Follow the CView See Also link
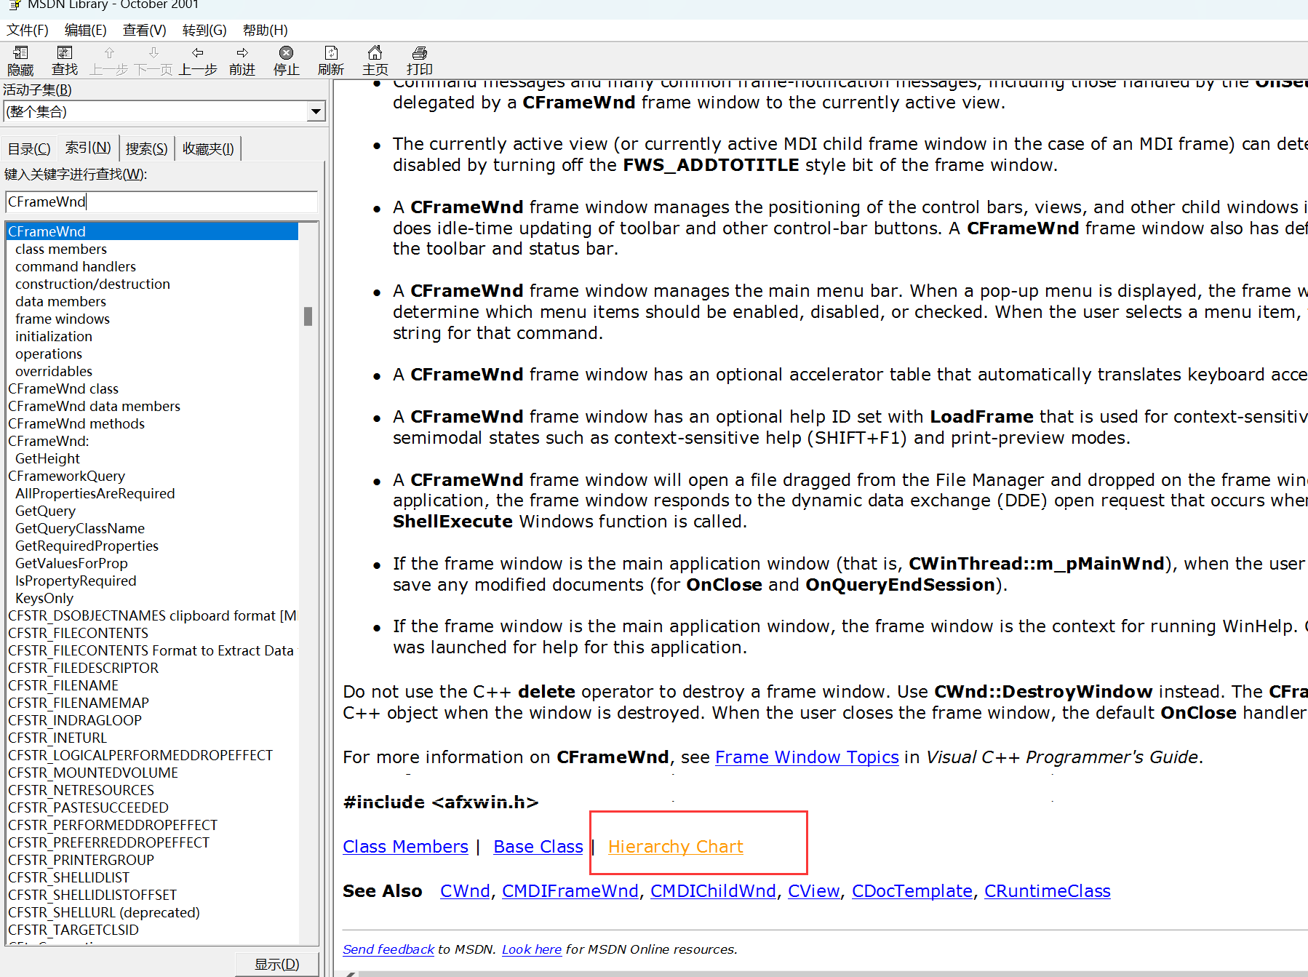The height and width of the screenshot is (977, 1308). (814, 891)
